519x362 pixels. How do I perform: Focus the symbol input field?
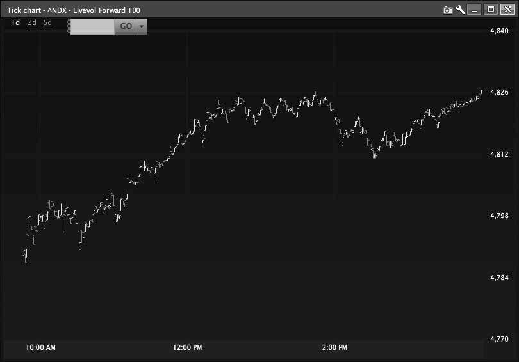92,26
